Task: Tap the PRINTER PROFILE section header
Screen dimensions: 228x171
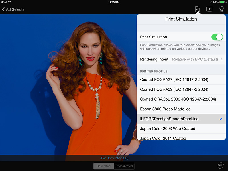Action: [x=154, y=72]
